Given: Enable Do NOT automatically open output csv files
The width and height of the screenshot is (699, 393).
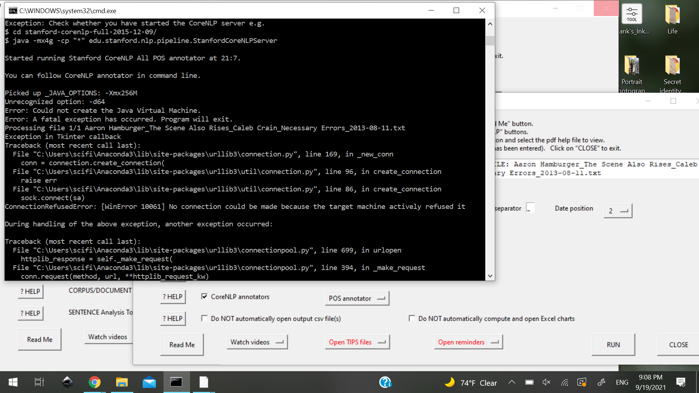Looking at the screenshot, I should pyautogui.click(x=205, y=318).
